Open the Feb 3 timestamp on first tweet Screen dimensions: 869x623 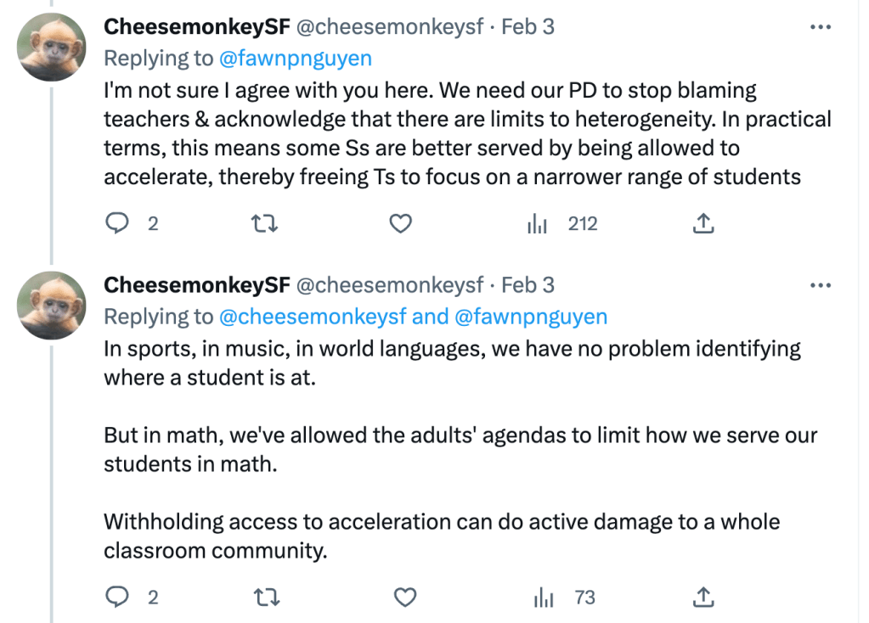click(x=528, y=27)
